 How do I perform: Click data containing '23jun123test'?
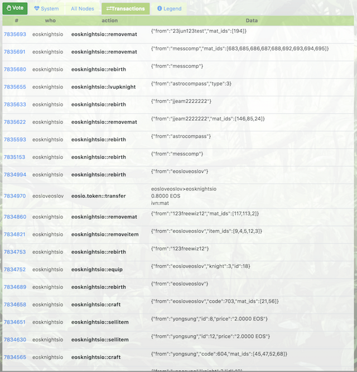click(x=199, y=31)
